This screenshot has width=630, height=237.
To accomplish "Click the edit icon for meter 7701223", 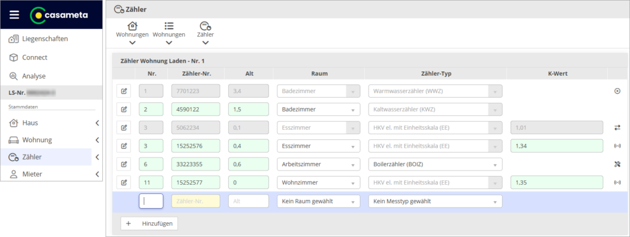I will tap(124, 91).
